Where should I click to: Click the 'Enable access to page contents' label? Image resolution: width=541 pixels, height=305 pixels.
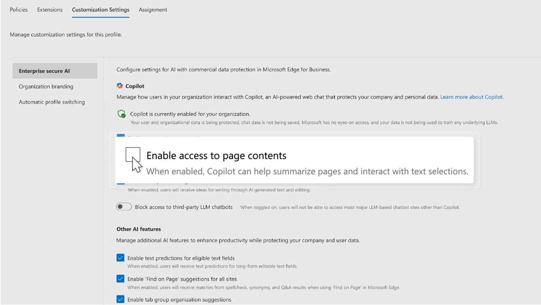[216, 156]
